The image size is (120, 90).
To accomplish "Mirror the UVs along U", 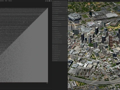I will pos(60,27).
